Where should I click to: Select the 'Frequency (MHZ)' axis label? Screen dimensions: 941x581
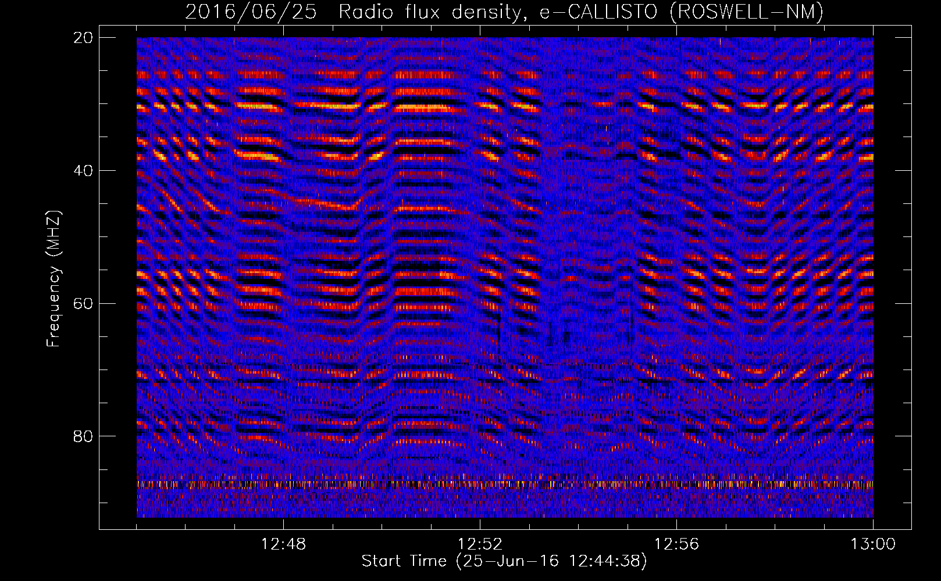tap(53, 279)
